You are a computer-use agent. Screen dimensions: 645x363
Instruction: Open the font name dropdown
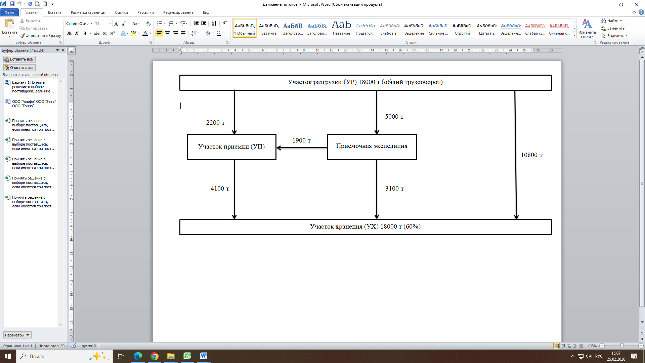tap(91, 24)
